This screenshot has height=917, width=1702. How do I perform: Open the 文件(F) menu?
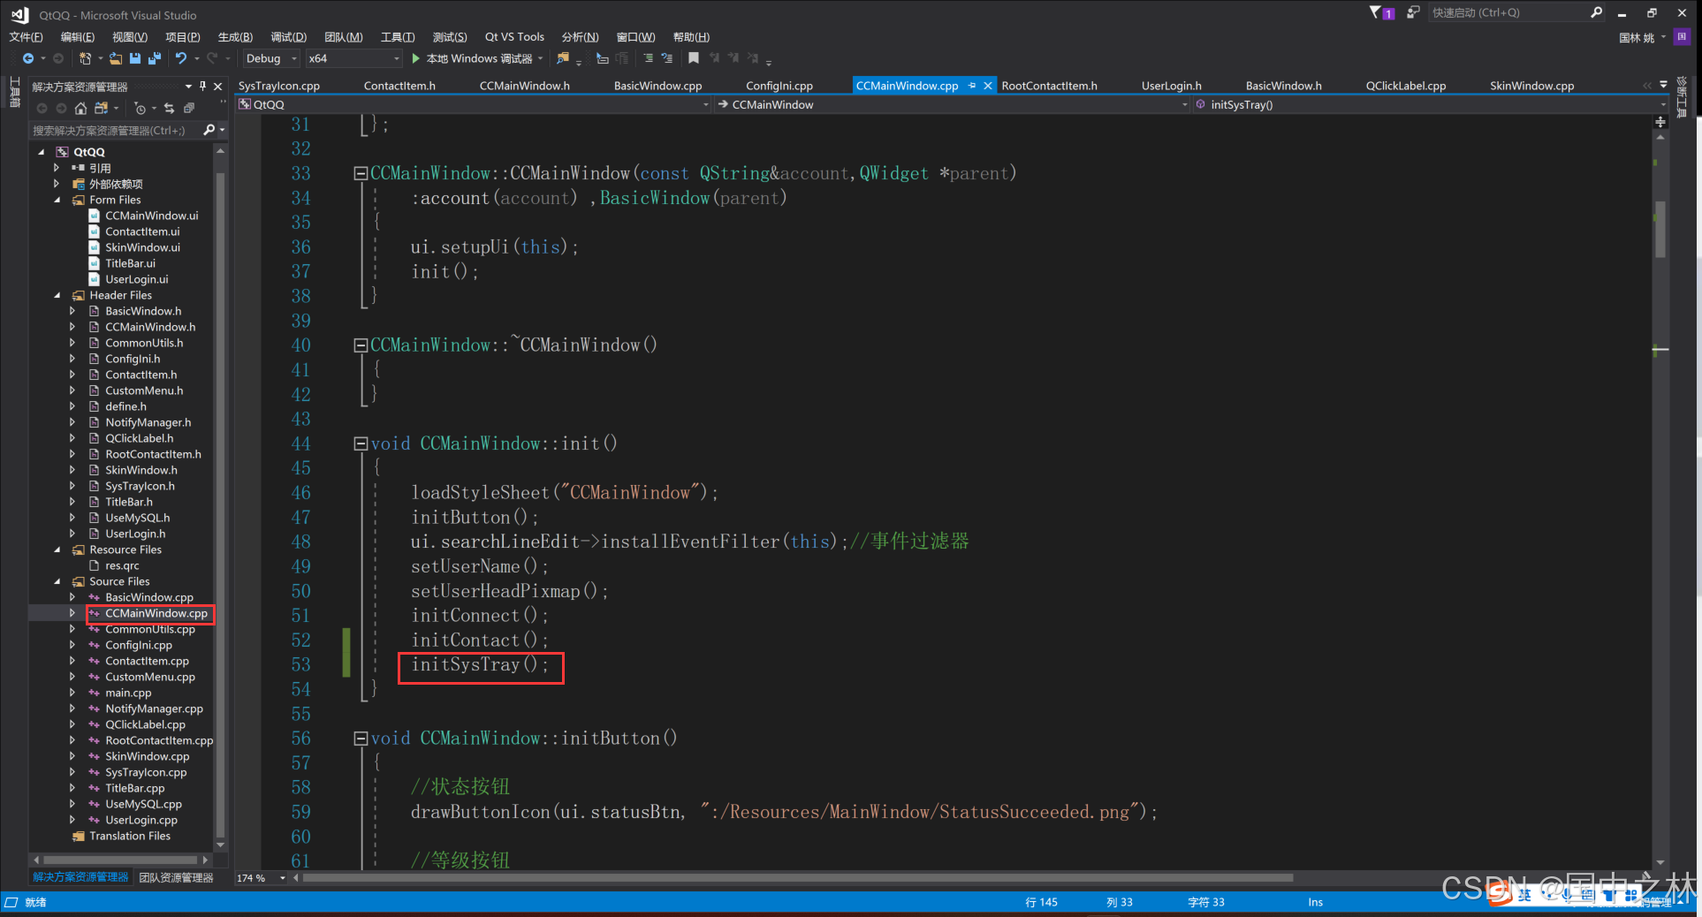point(26,37)
